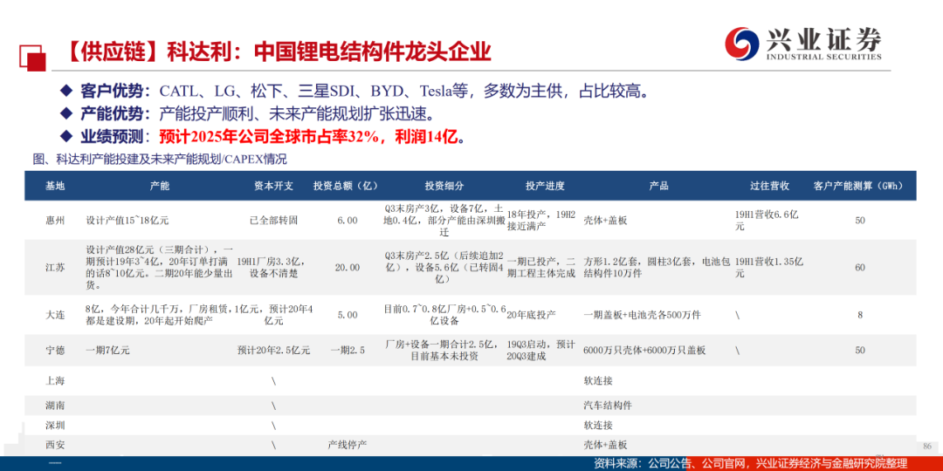The image size is (943, 471).
Task: Click the cell 一期2.5
Action: tap(348, 351)
